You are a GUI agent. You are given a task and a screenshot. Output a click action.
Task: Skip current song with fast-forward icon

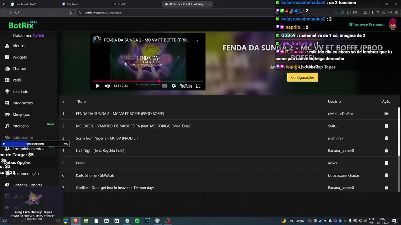pyautogui.click(x=386, y=114)
